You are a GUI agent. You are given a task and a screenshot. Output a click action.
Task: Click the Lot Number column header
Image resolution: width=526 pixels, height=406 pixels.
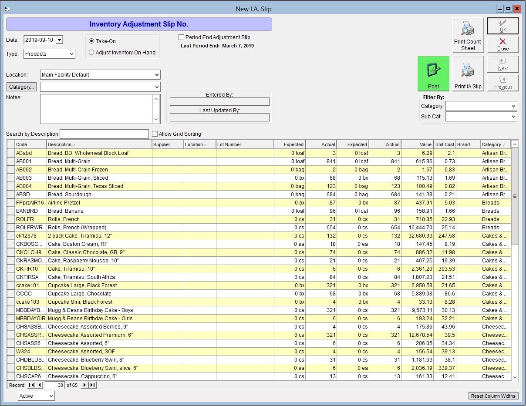(245, 144)
